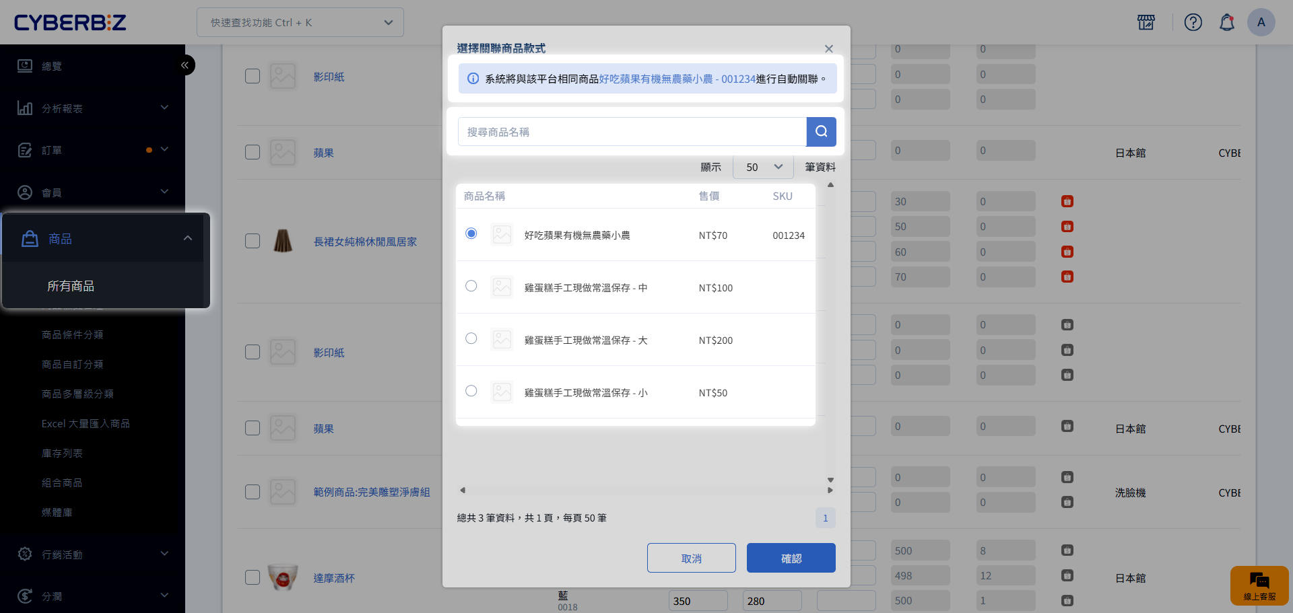This screenshot has height=613, width=1293.
Task: Select radio for 雞蛋糕手工現做常溫保存 - 大
Action: 471,338
